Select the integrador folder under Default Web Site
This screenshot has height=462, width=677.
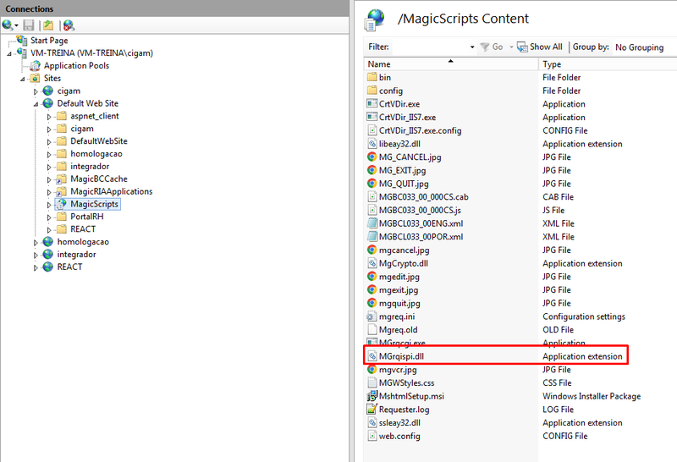click(x=90, y=166)
